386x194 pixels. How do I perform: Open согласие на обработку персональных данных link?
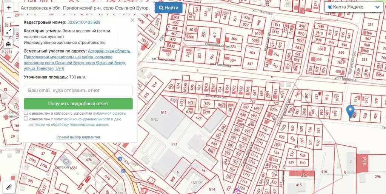coord(69,125)
